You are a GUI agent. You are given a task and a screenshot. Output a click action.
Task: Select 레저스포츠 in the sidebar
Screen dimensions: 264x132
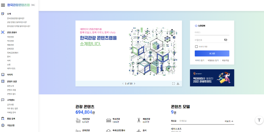click(11, 68)
